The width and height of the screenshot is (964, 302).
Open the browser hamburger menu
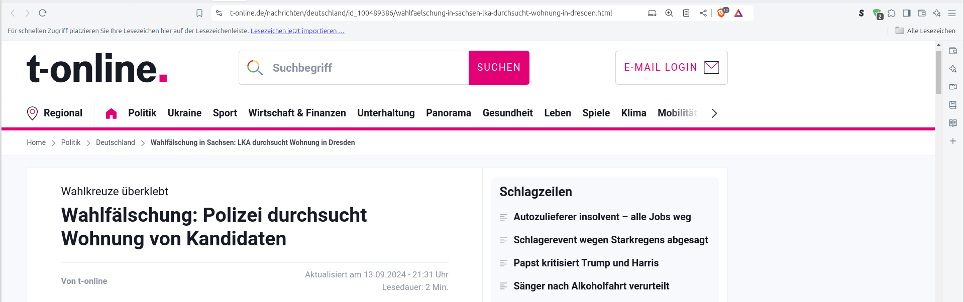pos(952,13)
